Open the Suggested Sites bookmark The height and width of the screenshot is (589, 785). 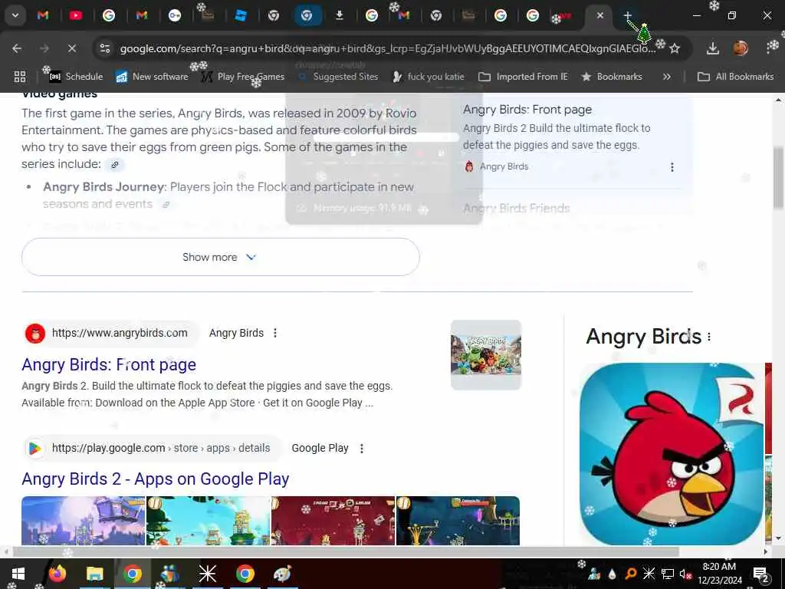tap(338, 77)
